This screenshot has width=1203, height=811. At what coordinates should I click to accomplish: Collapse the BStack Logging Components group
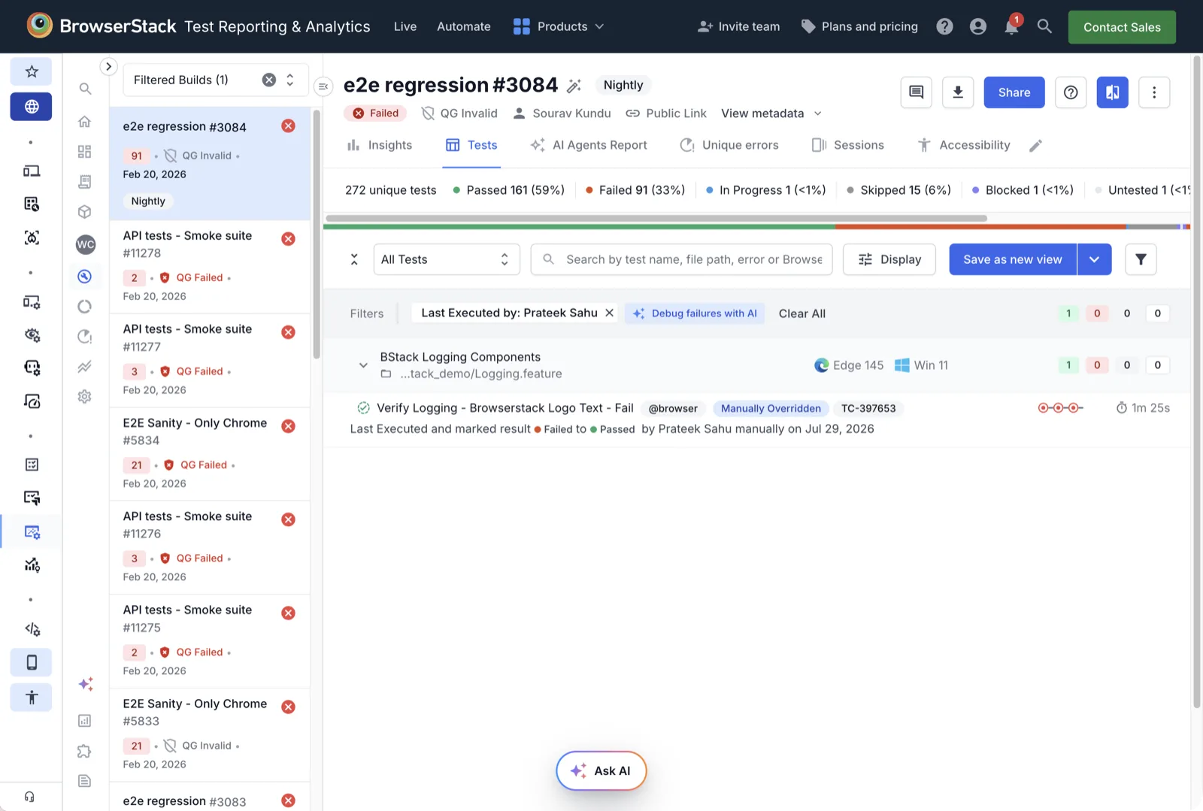363,365
